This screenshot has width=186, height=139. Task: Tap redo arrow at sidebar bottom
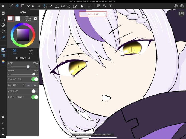point(3,129)
